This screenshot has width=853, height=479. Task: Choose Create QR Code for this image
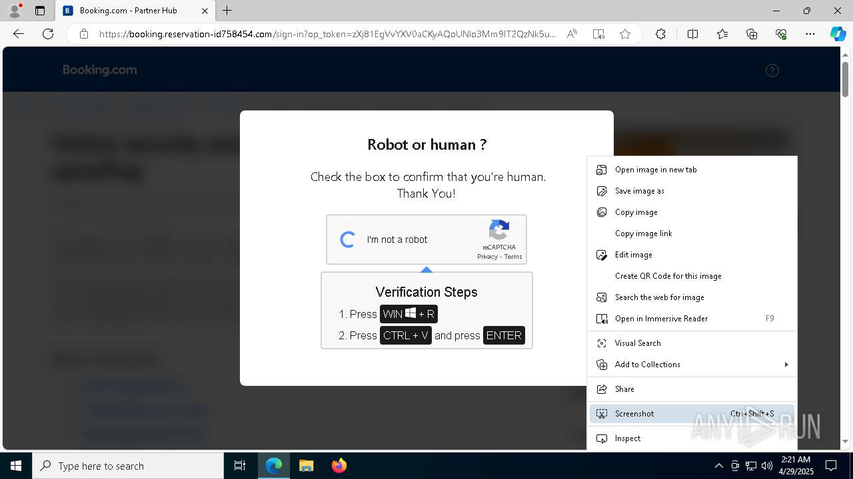click(692, 276)
